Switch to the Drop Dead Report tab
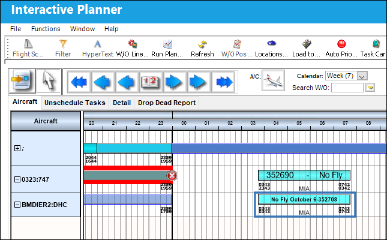This screenshot has width=387, height=240. [167, 103]
